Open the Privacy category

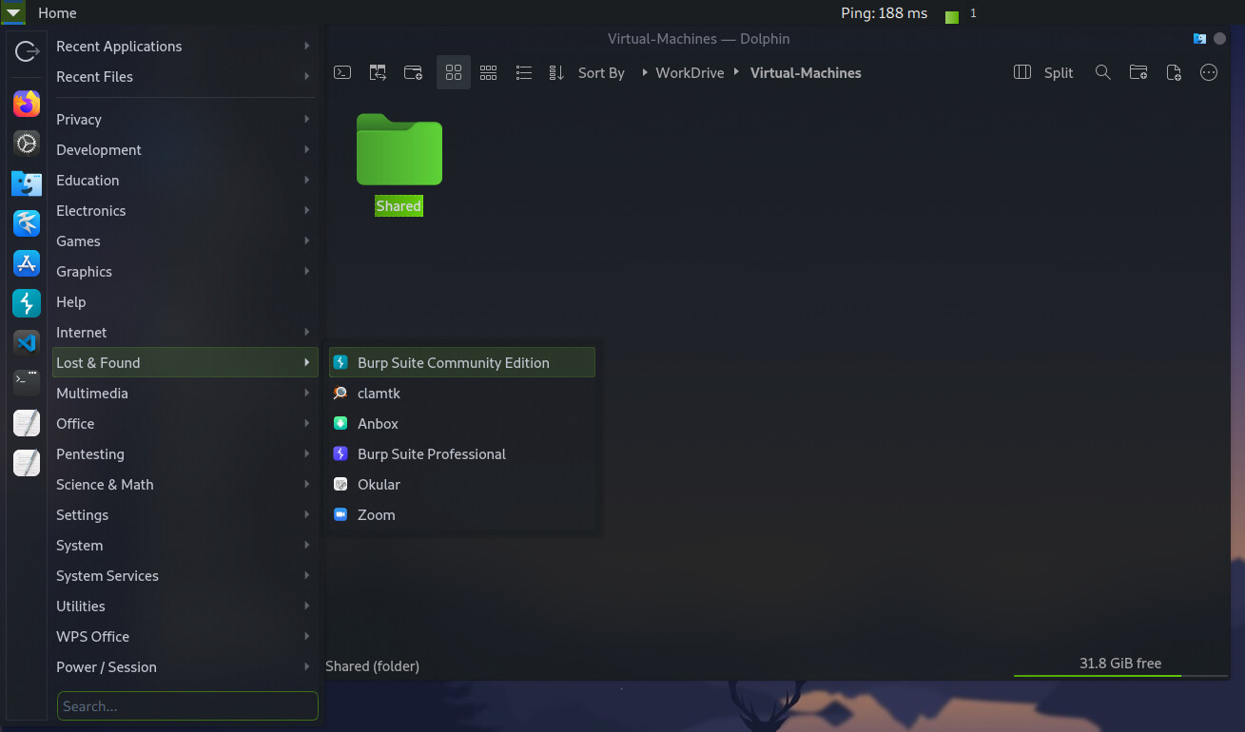click(x=185, y=119)
